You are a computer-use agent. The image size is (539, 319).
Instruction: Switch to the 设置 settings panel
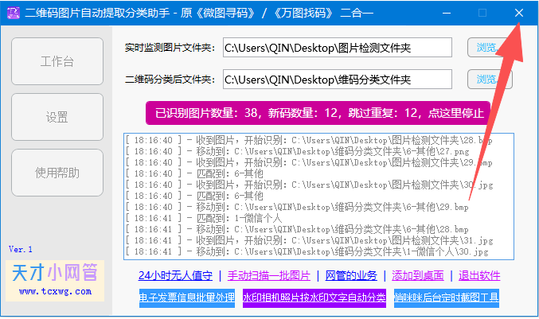tap(57, 117)
